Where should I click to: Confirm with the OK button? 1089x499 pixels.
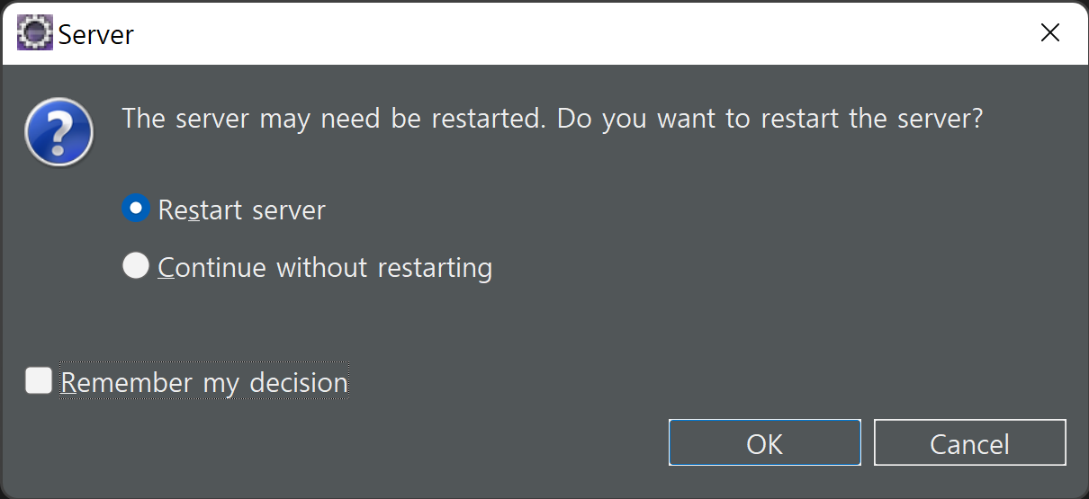click(765, 442)
